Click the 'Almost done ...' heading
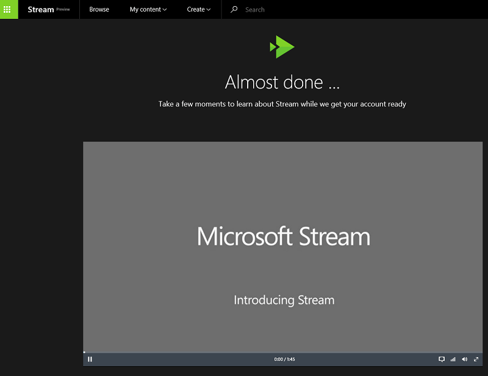488x376 pixels. (282, 82)
